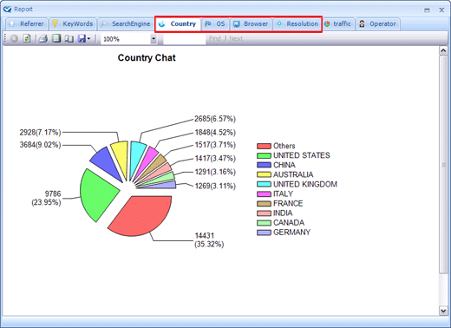Click the label "2685(6.57%)"
The image size is (451, 328).
coord(215,119)
